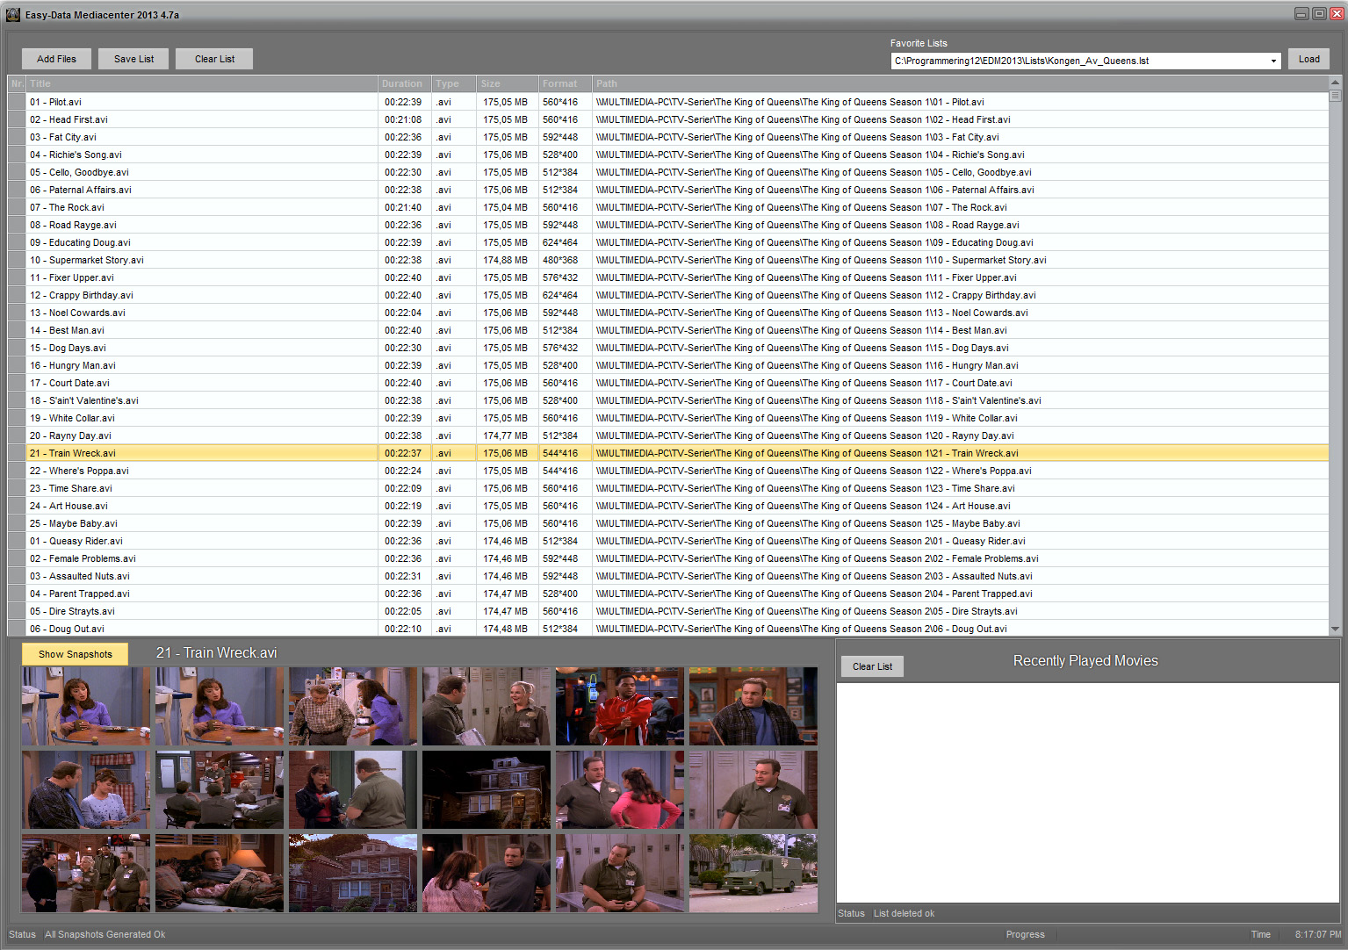Clear the Recently Played Movies list
Screen dimensions: 1348x950
(872, 666)
